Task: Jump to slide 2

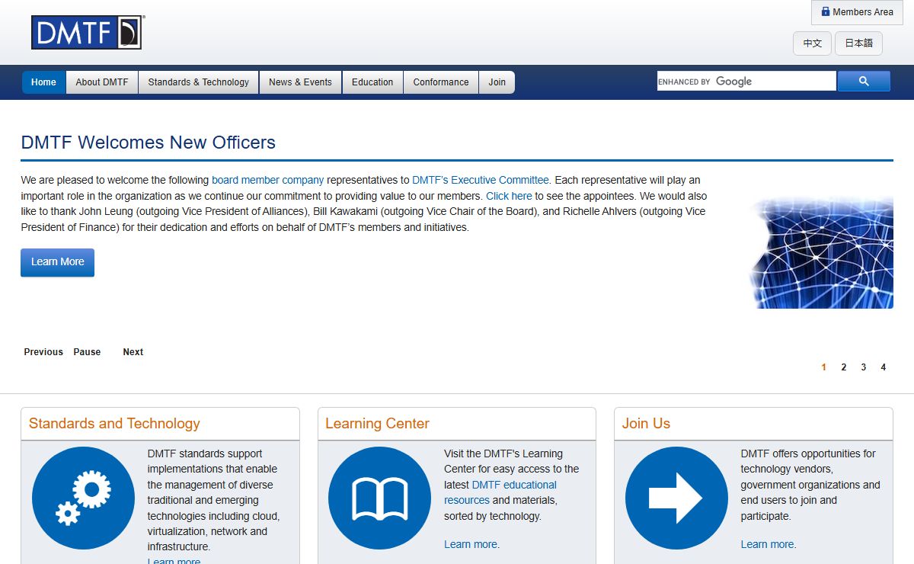Action: (x=844, y=367)
